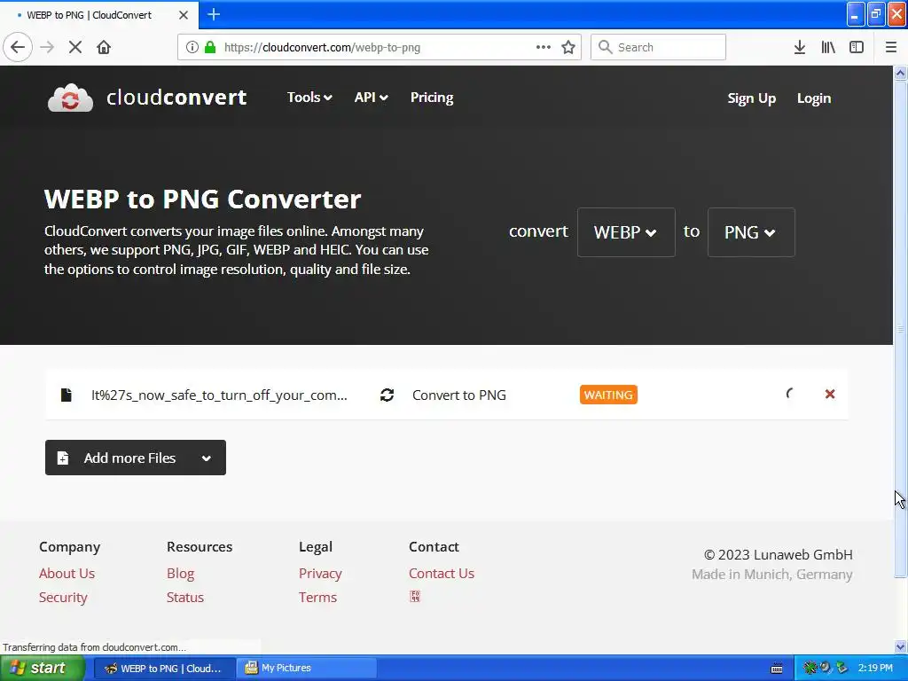Click the Convert to PNG label
This screenshot has height=681, width=908.
click(x=458, y=395)
